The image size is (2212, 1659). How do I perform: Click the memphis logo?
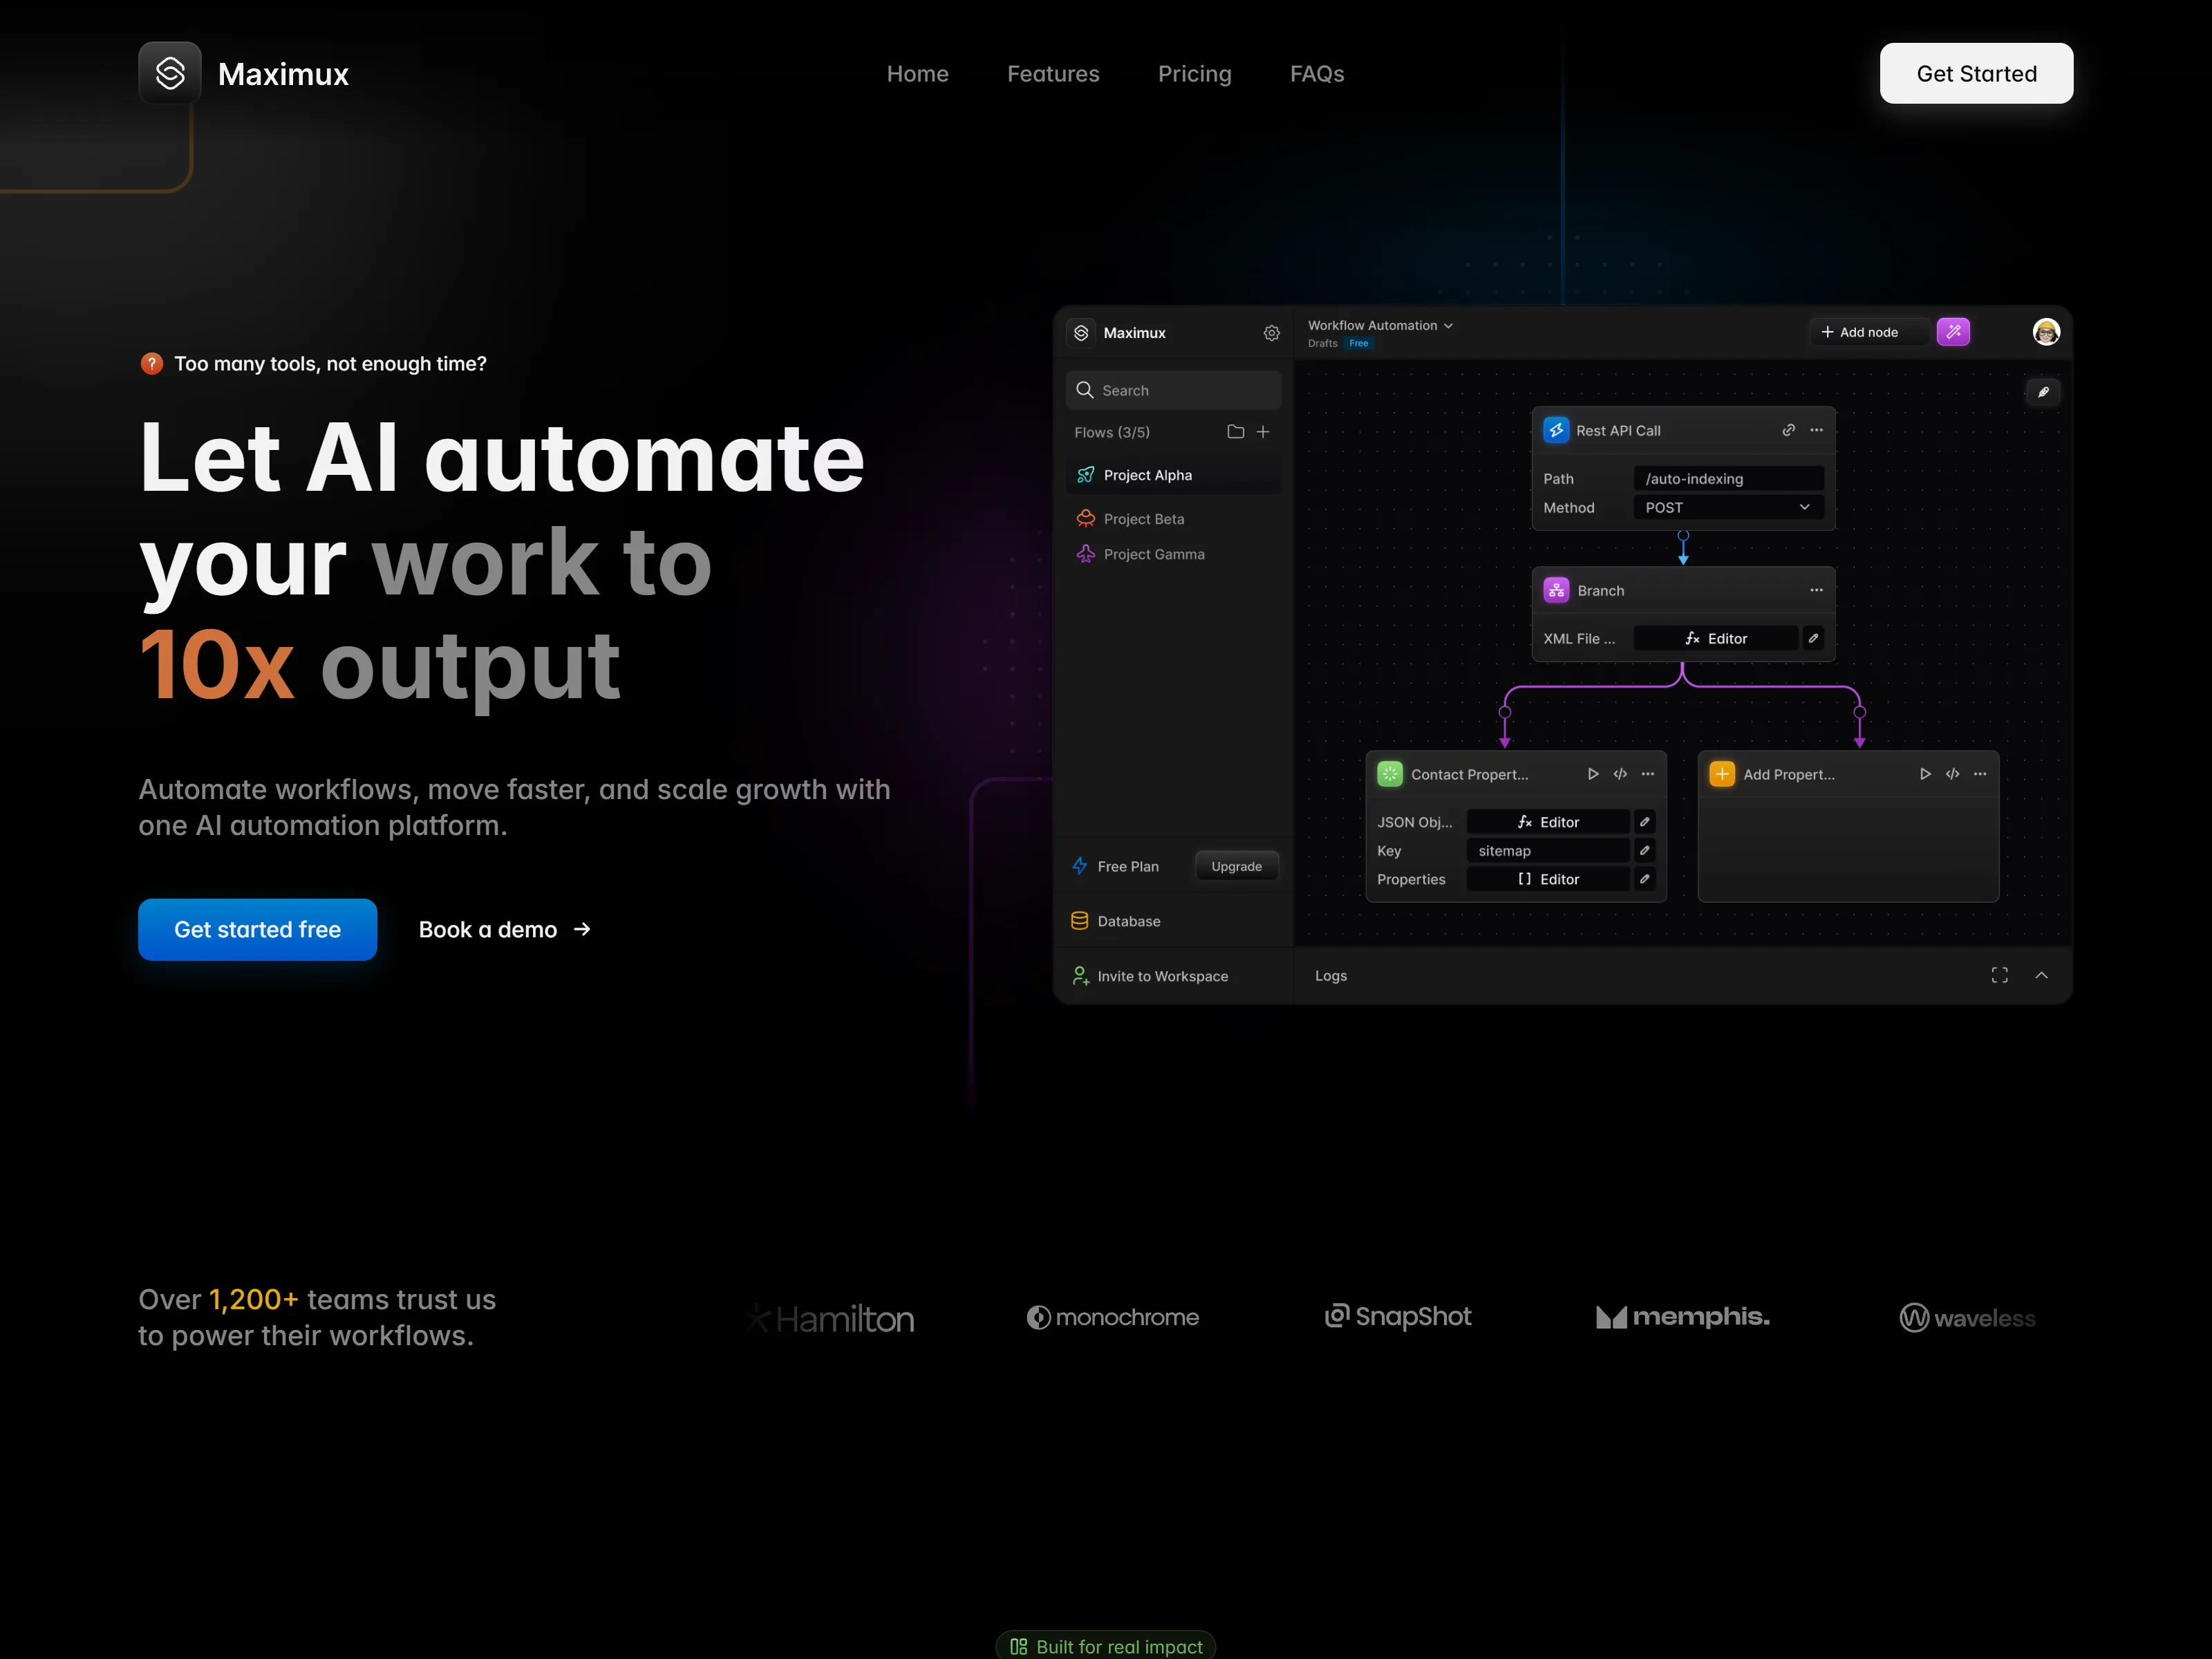coord(1682,1317)
